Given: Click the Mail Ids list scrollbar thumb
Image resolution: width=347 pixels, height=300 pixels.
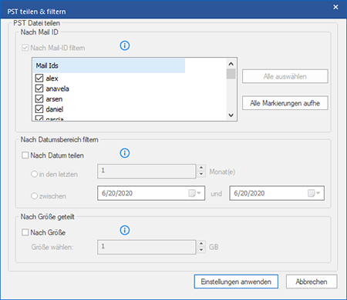Looking at the screenshot, I should (x=231, y=74).
